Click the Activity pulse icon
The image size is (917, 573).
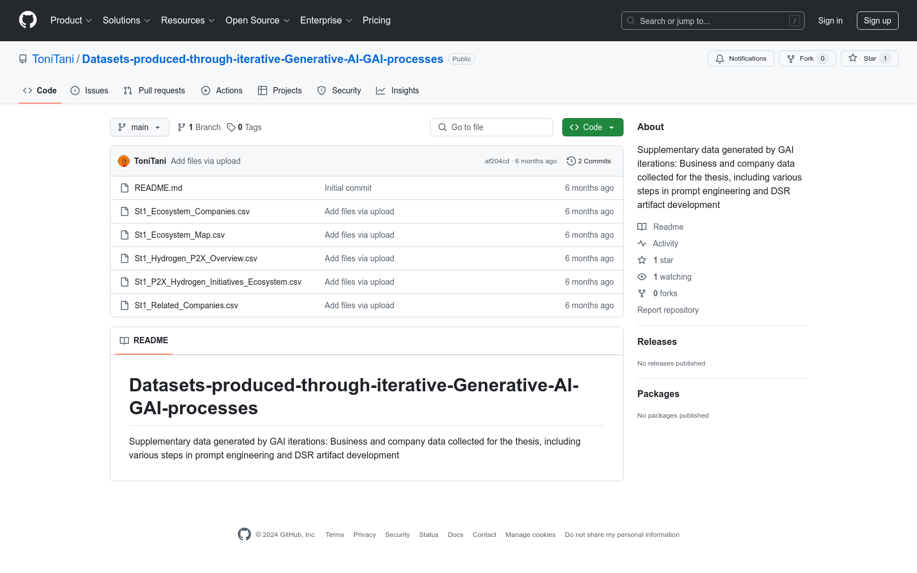(642, 244)
